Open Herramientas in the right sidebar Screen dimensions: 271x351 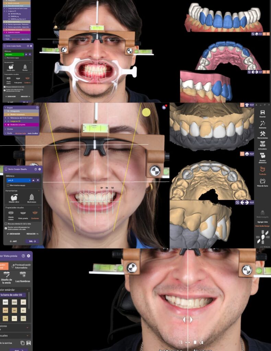(x=262, y=135)
